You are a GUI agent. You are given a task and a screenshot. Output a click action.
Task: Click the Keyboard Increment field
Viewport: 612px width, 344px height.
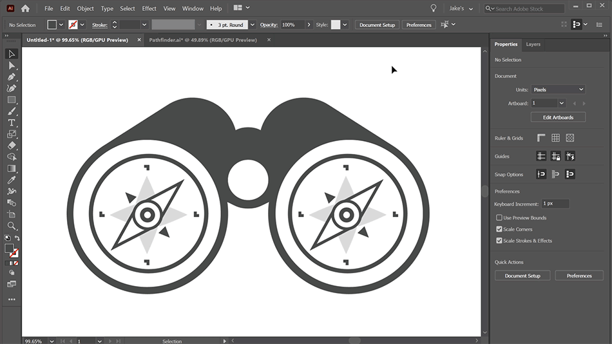(x=555, y=204)
